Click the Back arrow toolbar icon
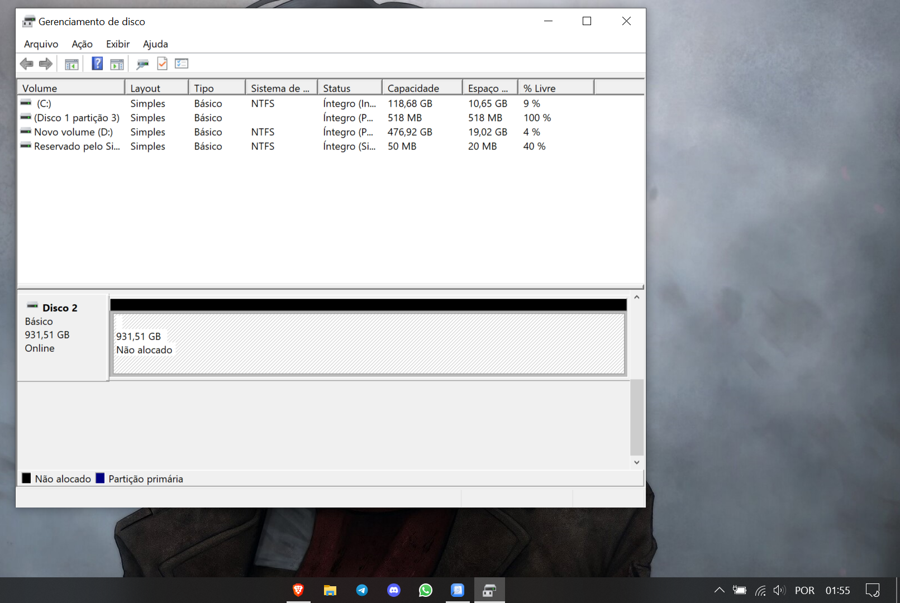The width and height of the screenshot is (900, 603). point(26,64)
